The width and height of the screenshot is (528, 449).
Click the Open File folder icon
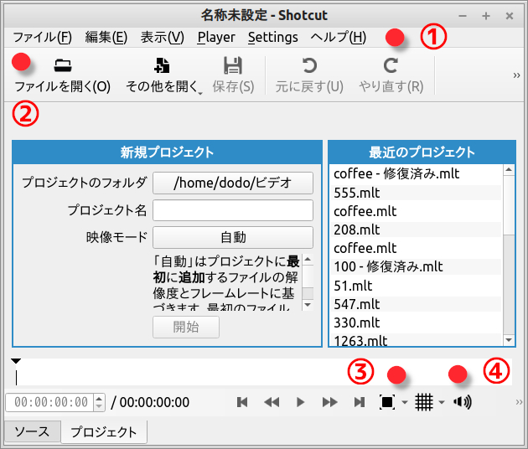click(x=62, y=66)
